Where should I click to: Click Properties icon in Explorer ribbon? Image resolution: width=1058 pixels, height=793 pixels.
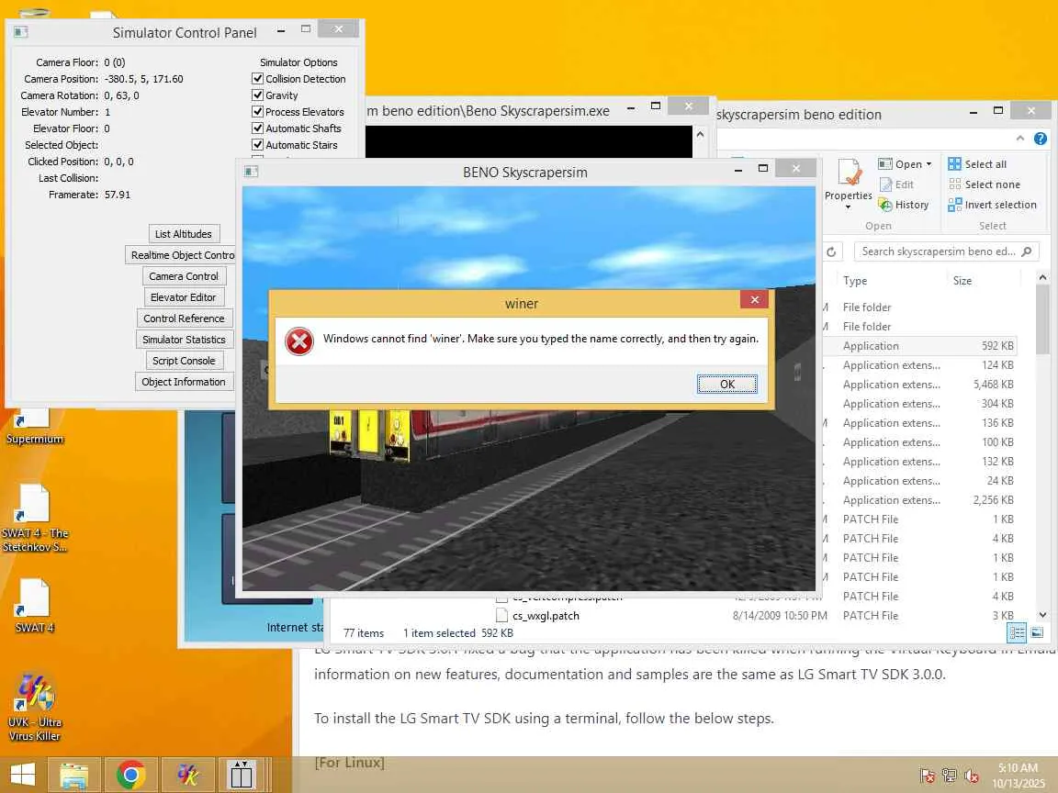tap(849, 172)
